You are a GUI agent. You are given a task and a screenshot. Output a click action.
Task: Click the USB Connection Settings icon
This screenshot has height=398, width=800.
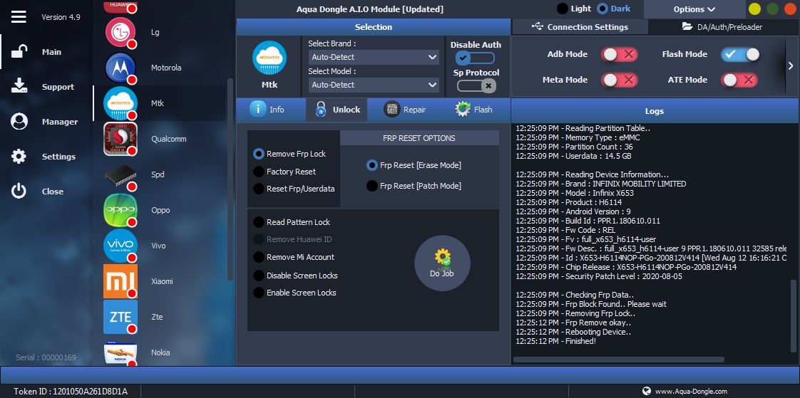537,26
